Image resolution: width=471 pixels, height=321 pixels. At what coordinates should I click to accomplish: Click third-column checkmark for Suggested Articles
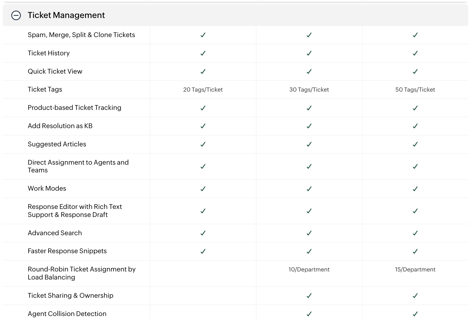(415, 144)
